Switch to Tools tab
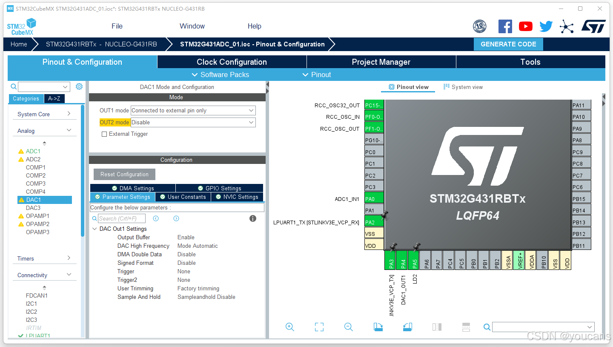 tap(530, 62)
